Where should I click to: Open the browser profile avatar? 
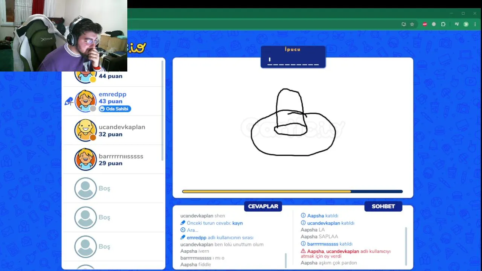point(466,24)
